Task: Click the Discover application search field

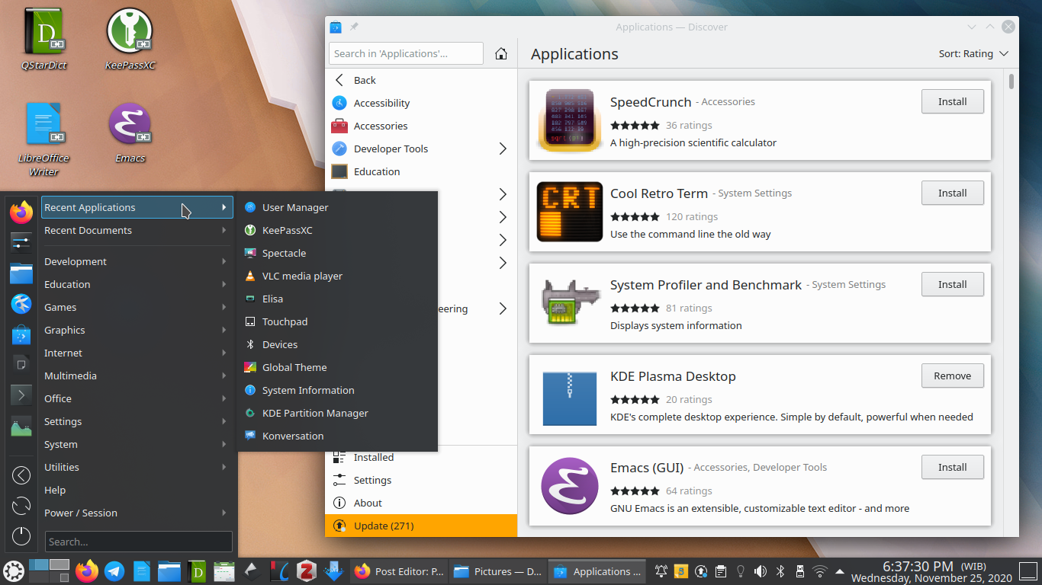Action: (406, 53)
